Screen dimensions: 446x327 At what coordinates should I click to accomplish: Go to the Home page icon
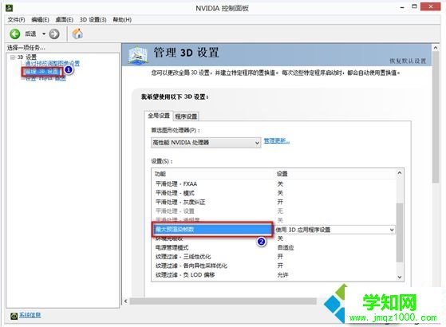click(x=77, y=33)
